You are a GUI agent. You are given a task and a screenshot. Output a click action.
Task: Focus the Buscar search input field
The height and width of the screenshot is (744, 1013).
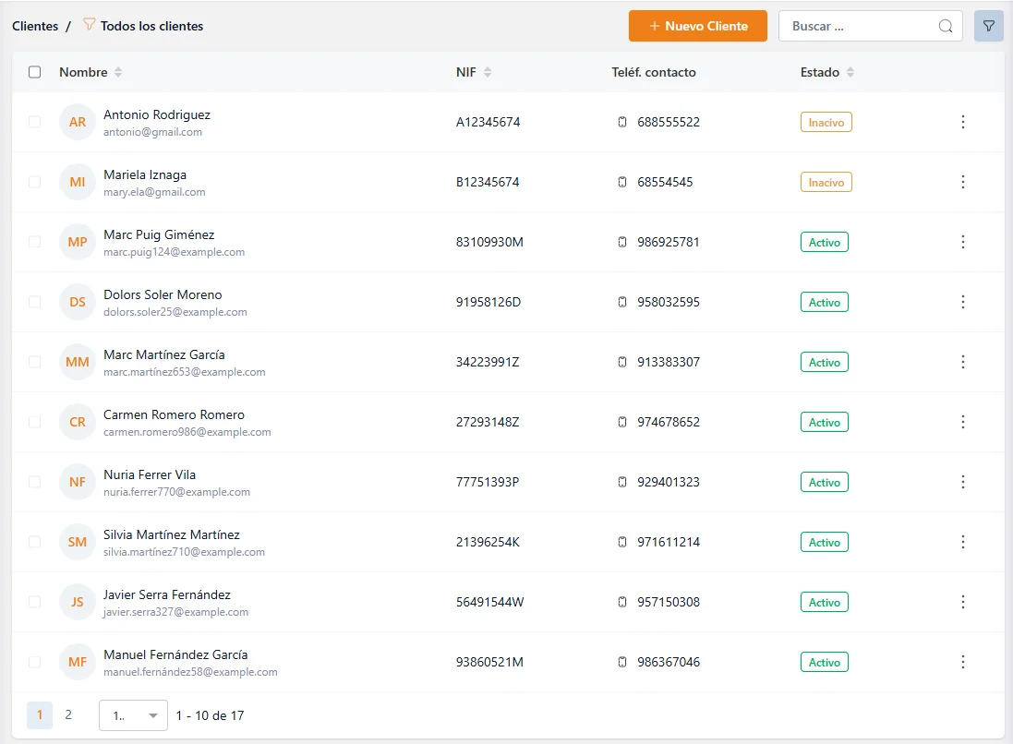coord(859,27)
